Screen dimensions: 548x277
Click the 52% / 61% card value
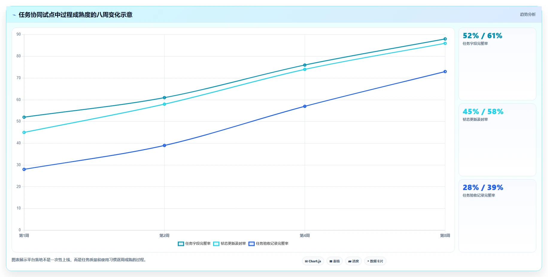tap(482, 36)
